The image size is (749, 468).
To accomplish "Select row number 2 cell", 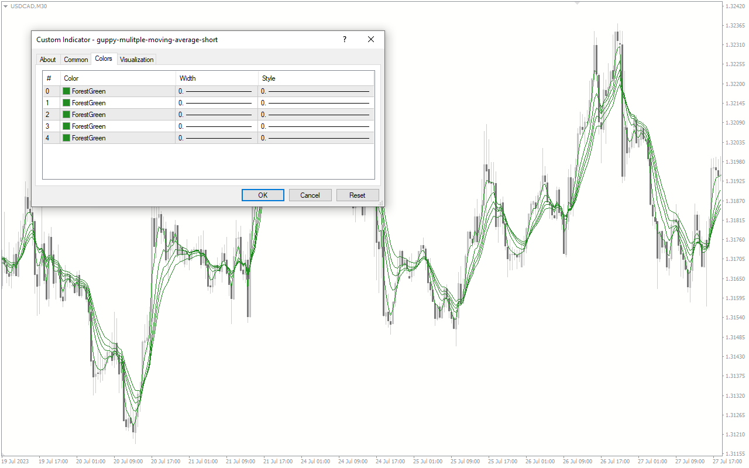I will 51,115.
